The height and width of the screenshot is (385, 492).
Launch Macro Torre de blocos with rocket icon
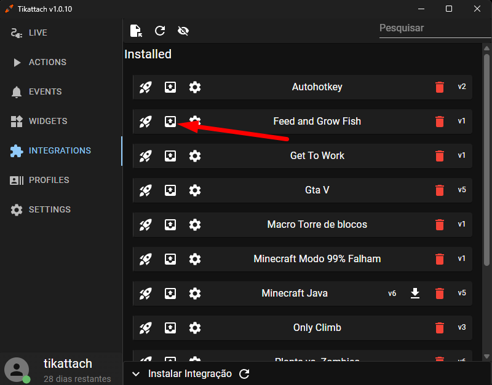pyautogui.click(x=146, y=225)
